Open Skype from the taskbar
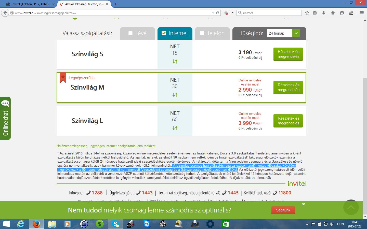The height and width of the screenshot is (229, 367). pos(115,224)
